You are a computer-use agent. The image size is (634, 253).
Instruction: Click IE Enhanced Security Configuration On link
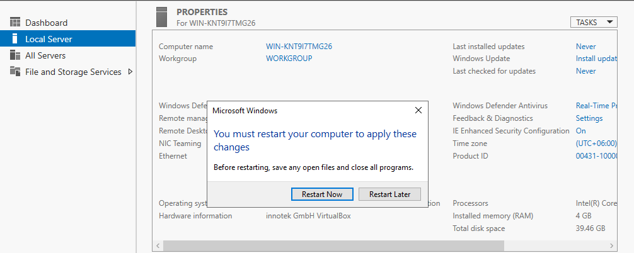tap(580, 131)
